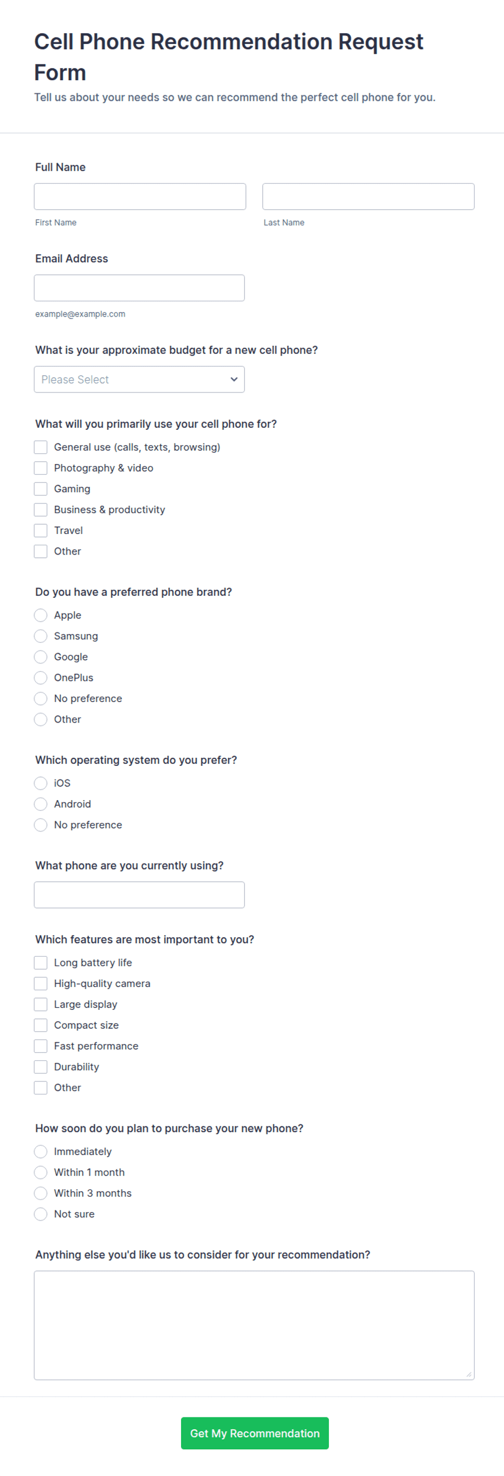Click the First Name input field

pyautogui.click(x=140, y=197)
